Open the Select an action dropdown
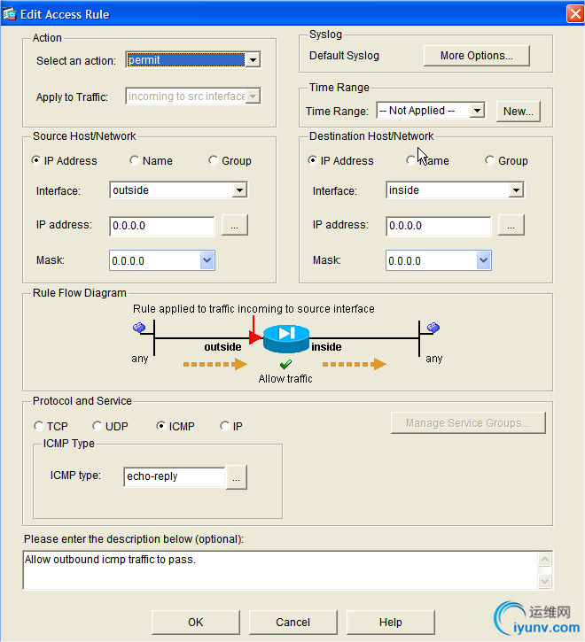 (x=253, y=60)
